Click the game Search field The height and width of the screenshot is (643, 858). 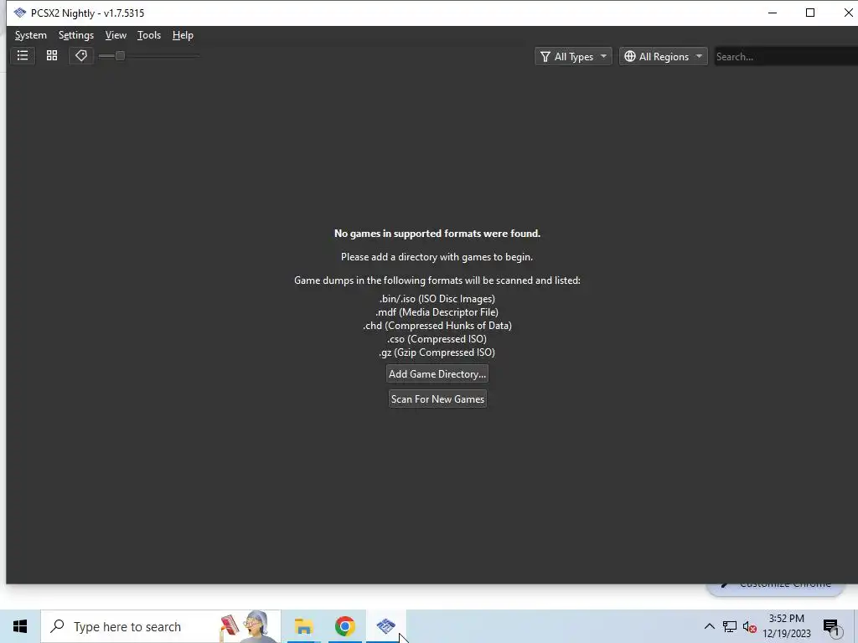(786, 56)
